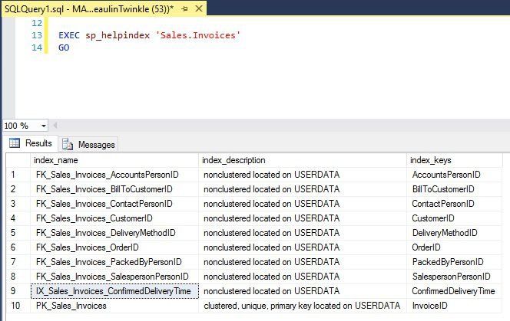This screenshot has width=510, height=321.
Task: Click line number 12 in the gutter
Action: click(x=37, y=23)
